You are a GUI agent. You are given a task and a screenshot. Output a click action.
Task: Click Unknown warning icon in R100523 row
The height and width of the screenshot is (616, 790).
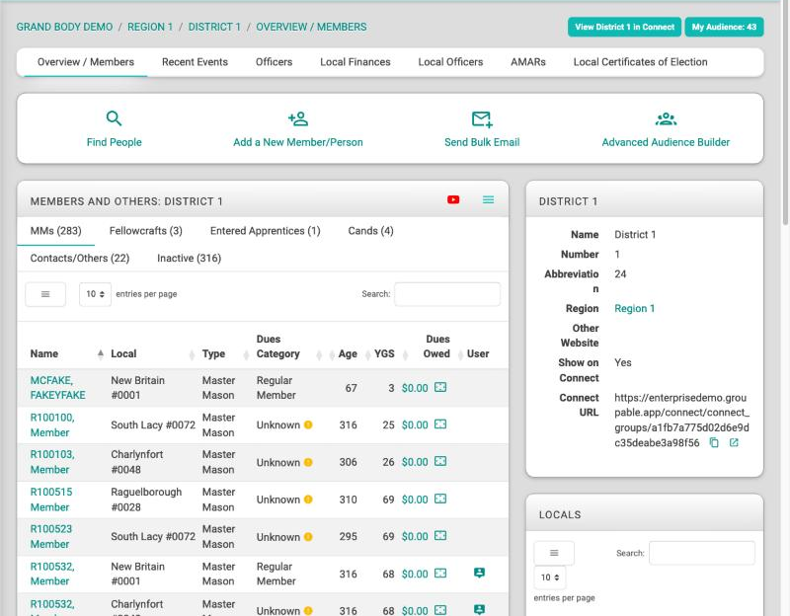(308, 536)
